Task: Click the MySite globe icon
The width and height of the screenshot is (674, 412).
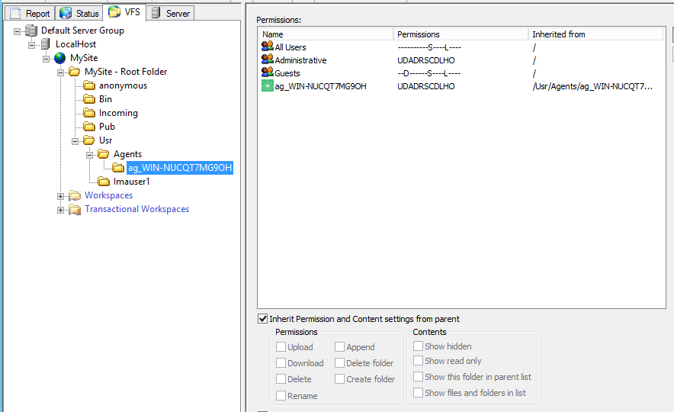Action: [x=60, y=58]
